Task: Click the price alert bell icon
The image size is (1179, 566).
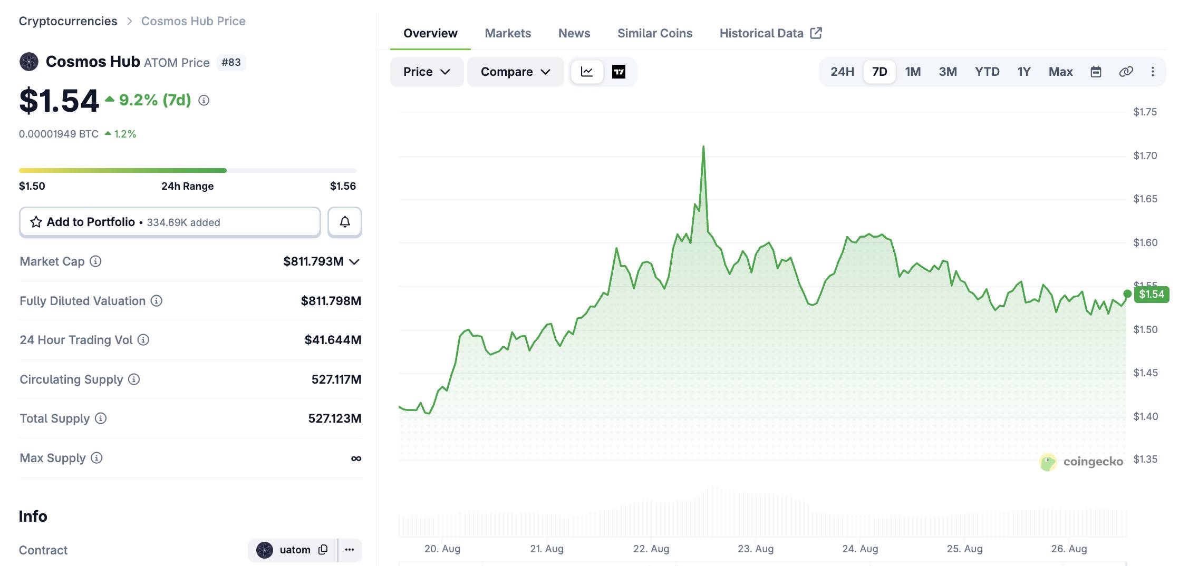Action: coord(344,222)
